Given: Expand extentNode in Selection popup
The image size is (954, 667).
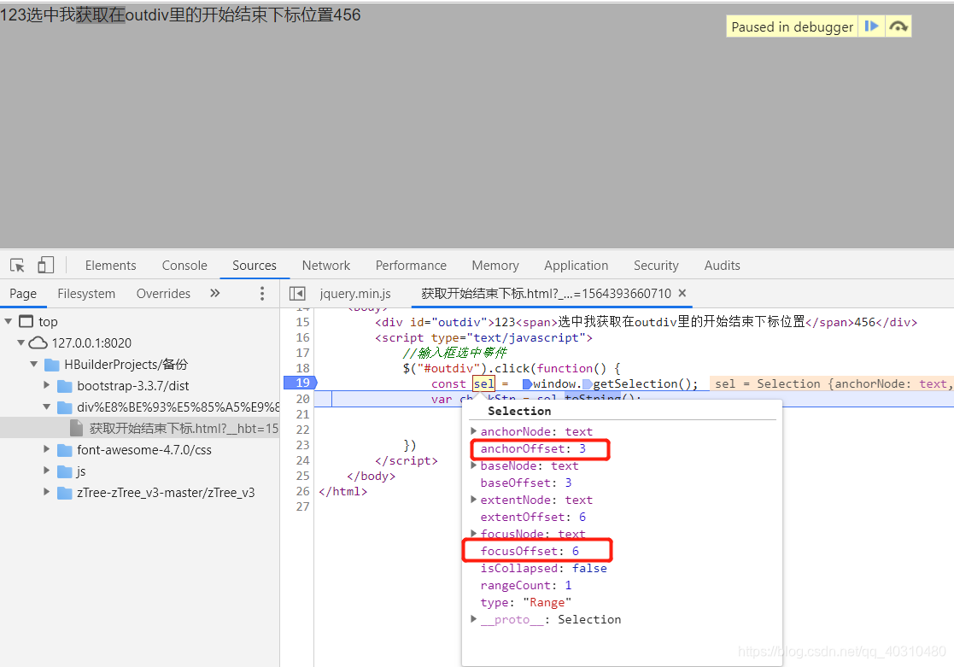Looking at the screenshot, I should 473,499.
